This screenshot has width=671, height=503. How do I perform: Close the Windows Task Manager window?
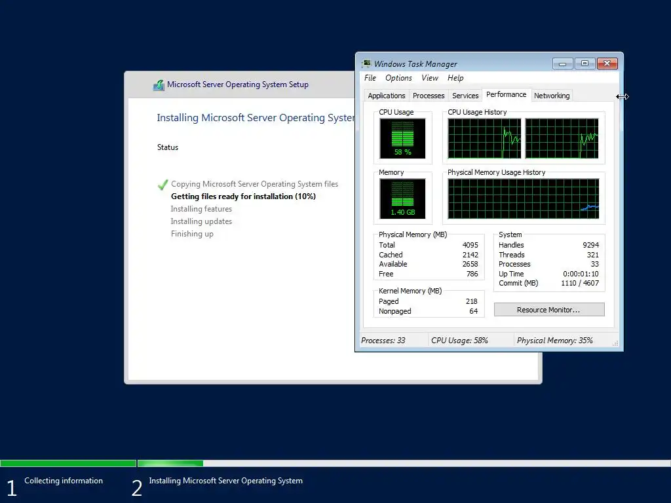[x=607, y=64]
